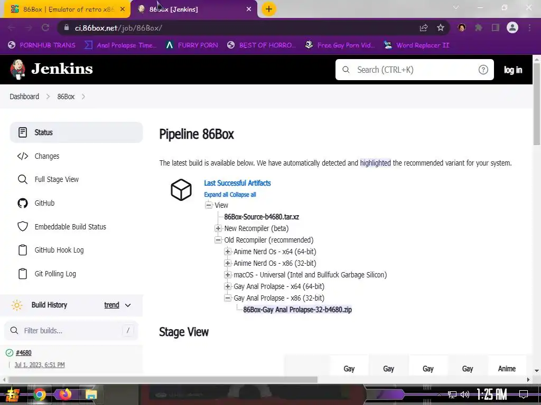Image resolution: width=541 pixels, height=405 pixels.
Task: Open the search help question mark icon
Action: pos(483,70)
